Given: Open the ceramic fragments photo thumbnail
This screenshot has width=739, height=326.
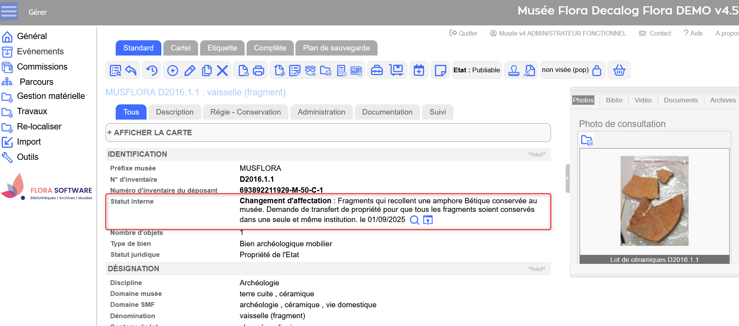Looking at the screenshot, I should pyautogui.click(x=654, y=201).
